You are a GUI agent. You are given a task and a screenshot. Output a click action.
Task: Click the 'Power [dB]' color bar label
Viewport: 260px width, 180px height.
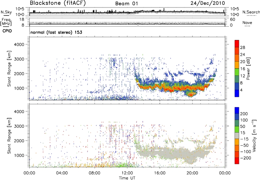pyautogui.click(x=248, y=69)
